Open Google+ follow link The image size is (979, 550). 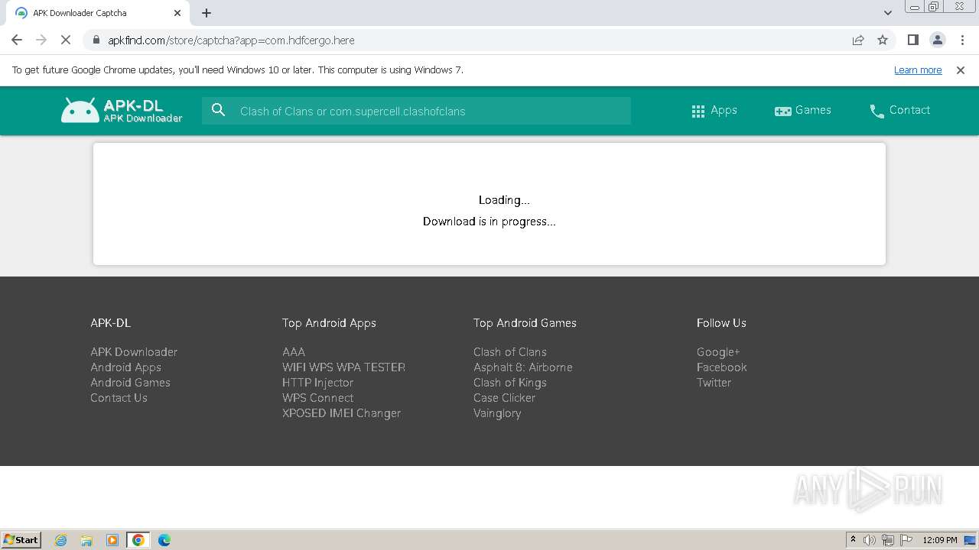(718, 352)
